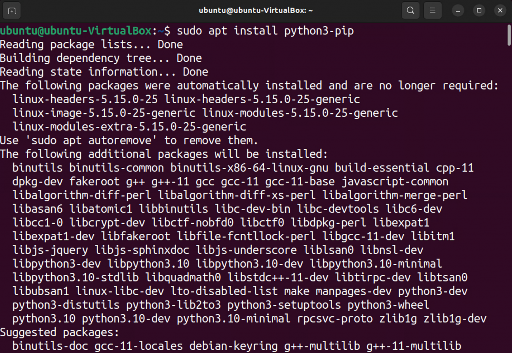Restore the terminal window size
The image size is (512, 353).
point(479,10)
